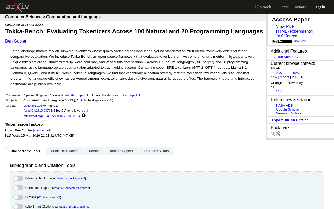Click the arXiv logo
Screen dimensions: 334x209
[x=17, y=7]
